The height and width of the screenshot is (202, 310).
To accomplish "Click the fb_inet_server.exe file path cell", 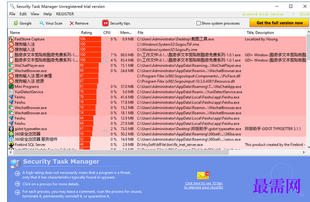I will [x=170, y=144].
